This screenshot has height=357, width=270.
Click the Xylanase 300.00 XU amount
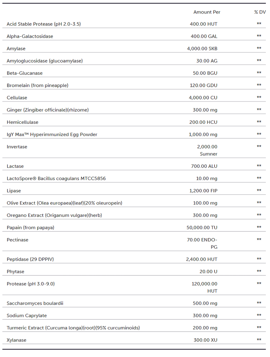pyautogui.click(x=205, y=340)
